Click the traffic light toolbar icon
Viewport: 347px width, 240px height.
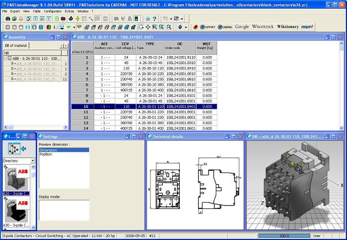pos(136,19)
